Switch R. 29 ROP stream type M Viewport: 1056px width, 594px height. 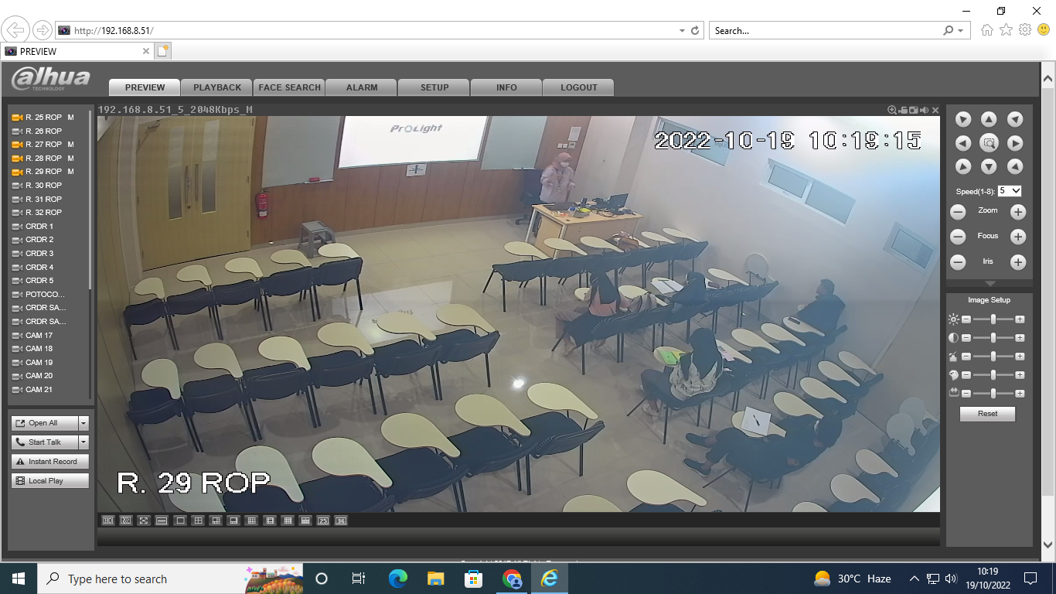click(x=71, y=172)
